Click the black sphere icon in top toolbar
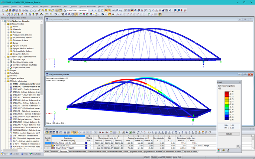The height and width of the screenshot is (159, 255). pyautogui.click(x=164, y=10)
